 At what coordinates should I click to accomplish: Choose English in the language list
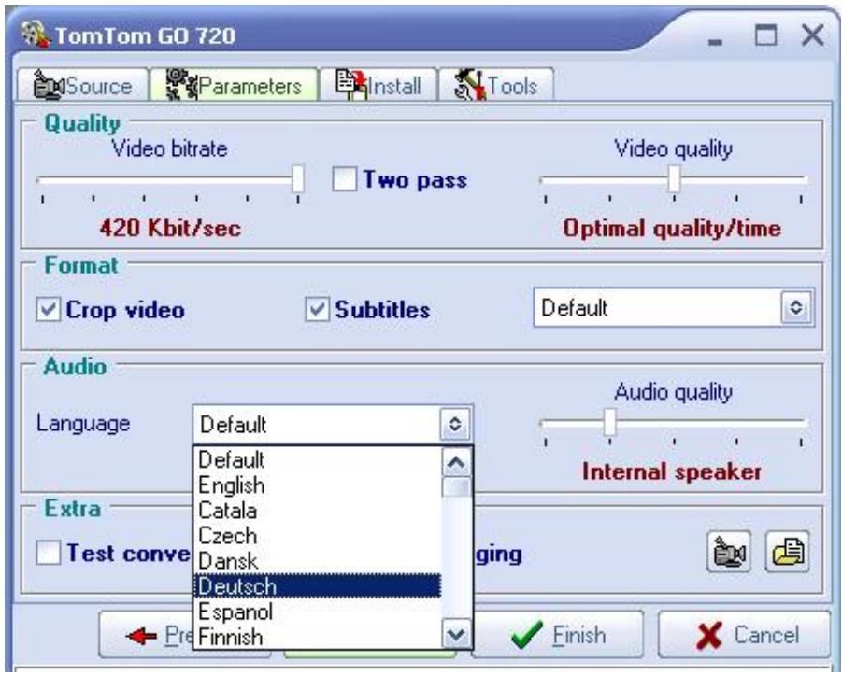(317, 485)
